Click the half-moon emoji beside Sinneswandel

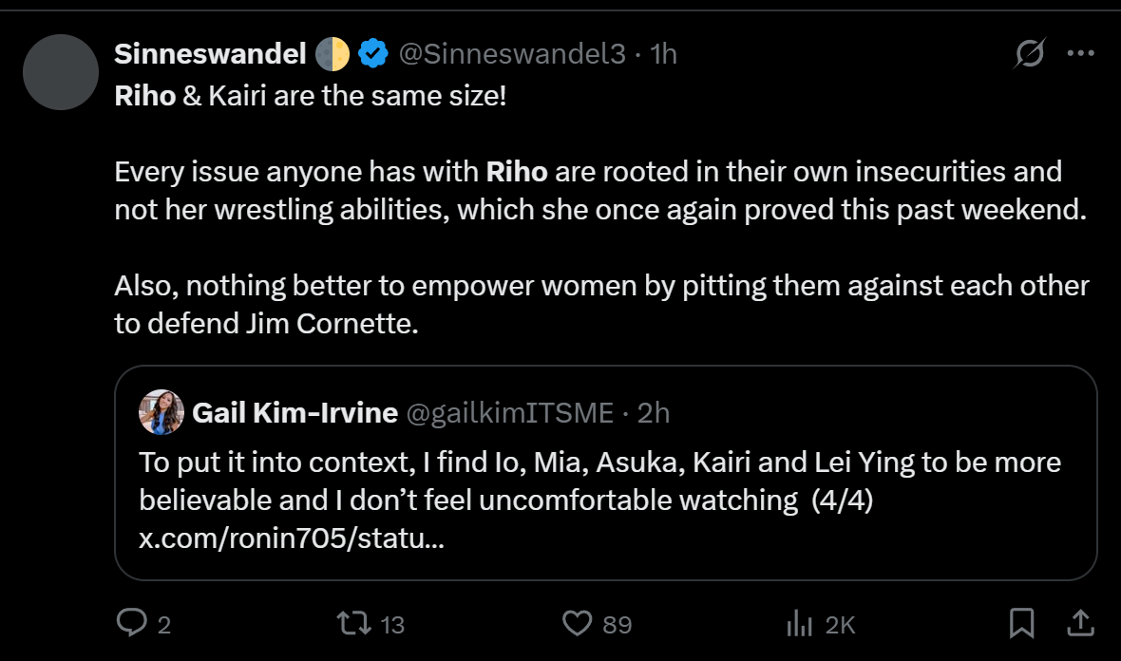[333, 54]
